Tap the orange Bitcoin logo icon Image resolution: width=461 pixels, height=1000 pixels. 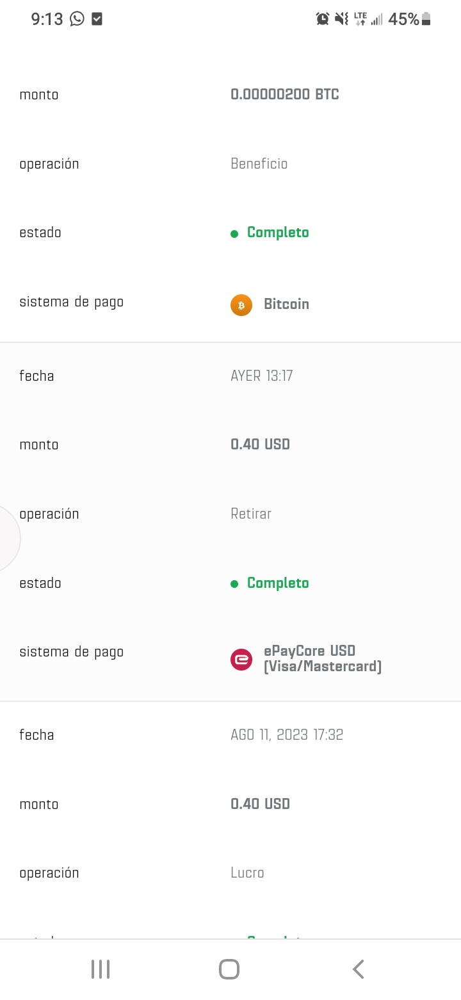(241, 305)
